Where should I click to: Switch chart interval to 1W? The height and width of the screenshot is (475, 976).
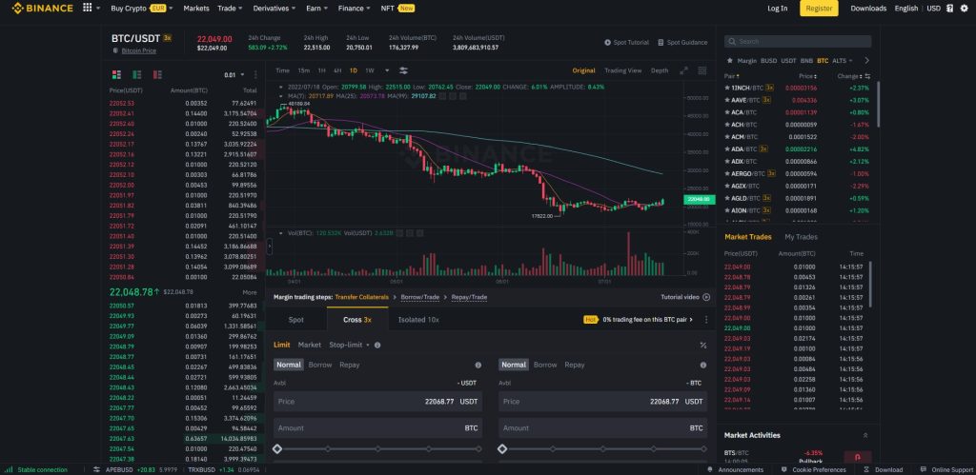370,70
